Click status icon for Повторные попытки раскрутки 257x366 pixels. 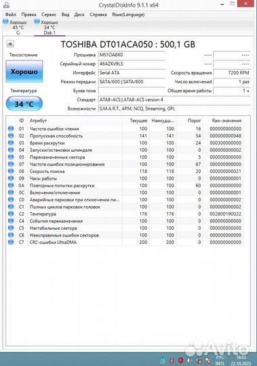coord(11,185)
